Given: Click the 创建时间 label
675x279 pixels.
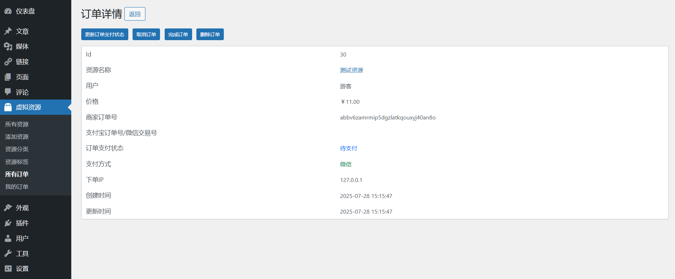Looking at the screenshot, I should (98, 195).
